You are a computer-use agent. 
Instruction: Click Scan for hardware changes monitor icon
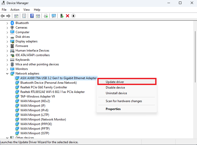54,16
